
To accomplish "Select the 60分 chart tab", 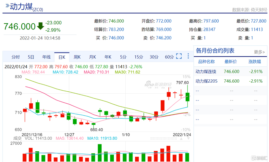I will (169, 57).
